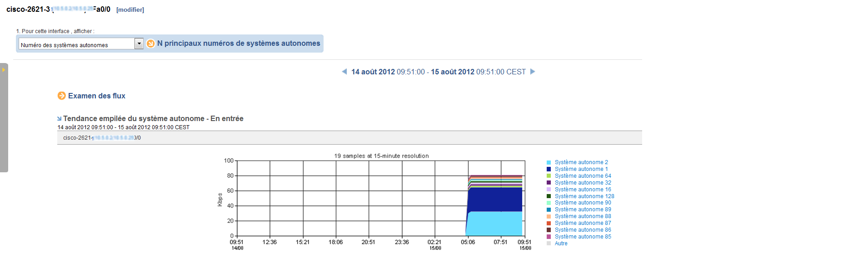Click the dark blue area in the chart
This screenshot has width=858, height=253.
pos(495,199)
